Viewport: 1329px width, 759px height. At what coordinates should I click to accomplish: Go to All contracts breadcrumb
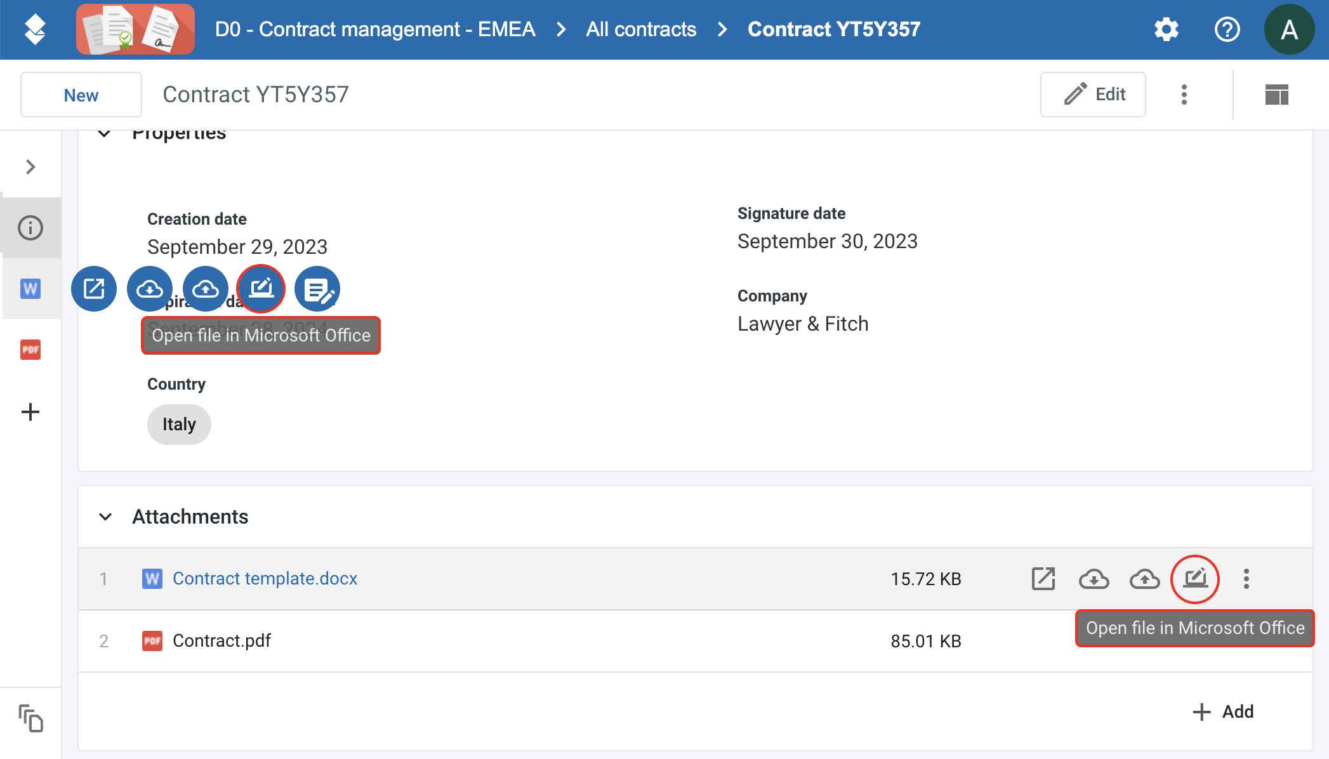(641, 29)
